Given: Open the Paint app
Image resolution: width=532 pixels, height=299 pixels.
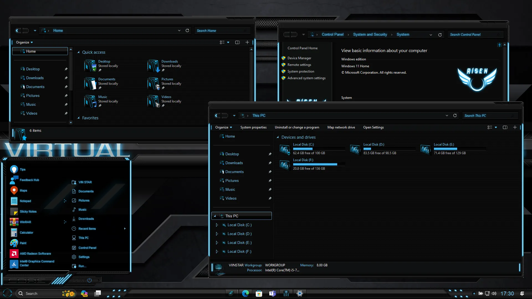Looking at the screenshot, I should pos(14,243).
